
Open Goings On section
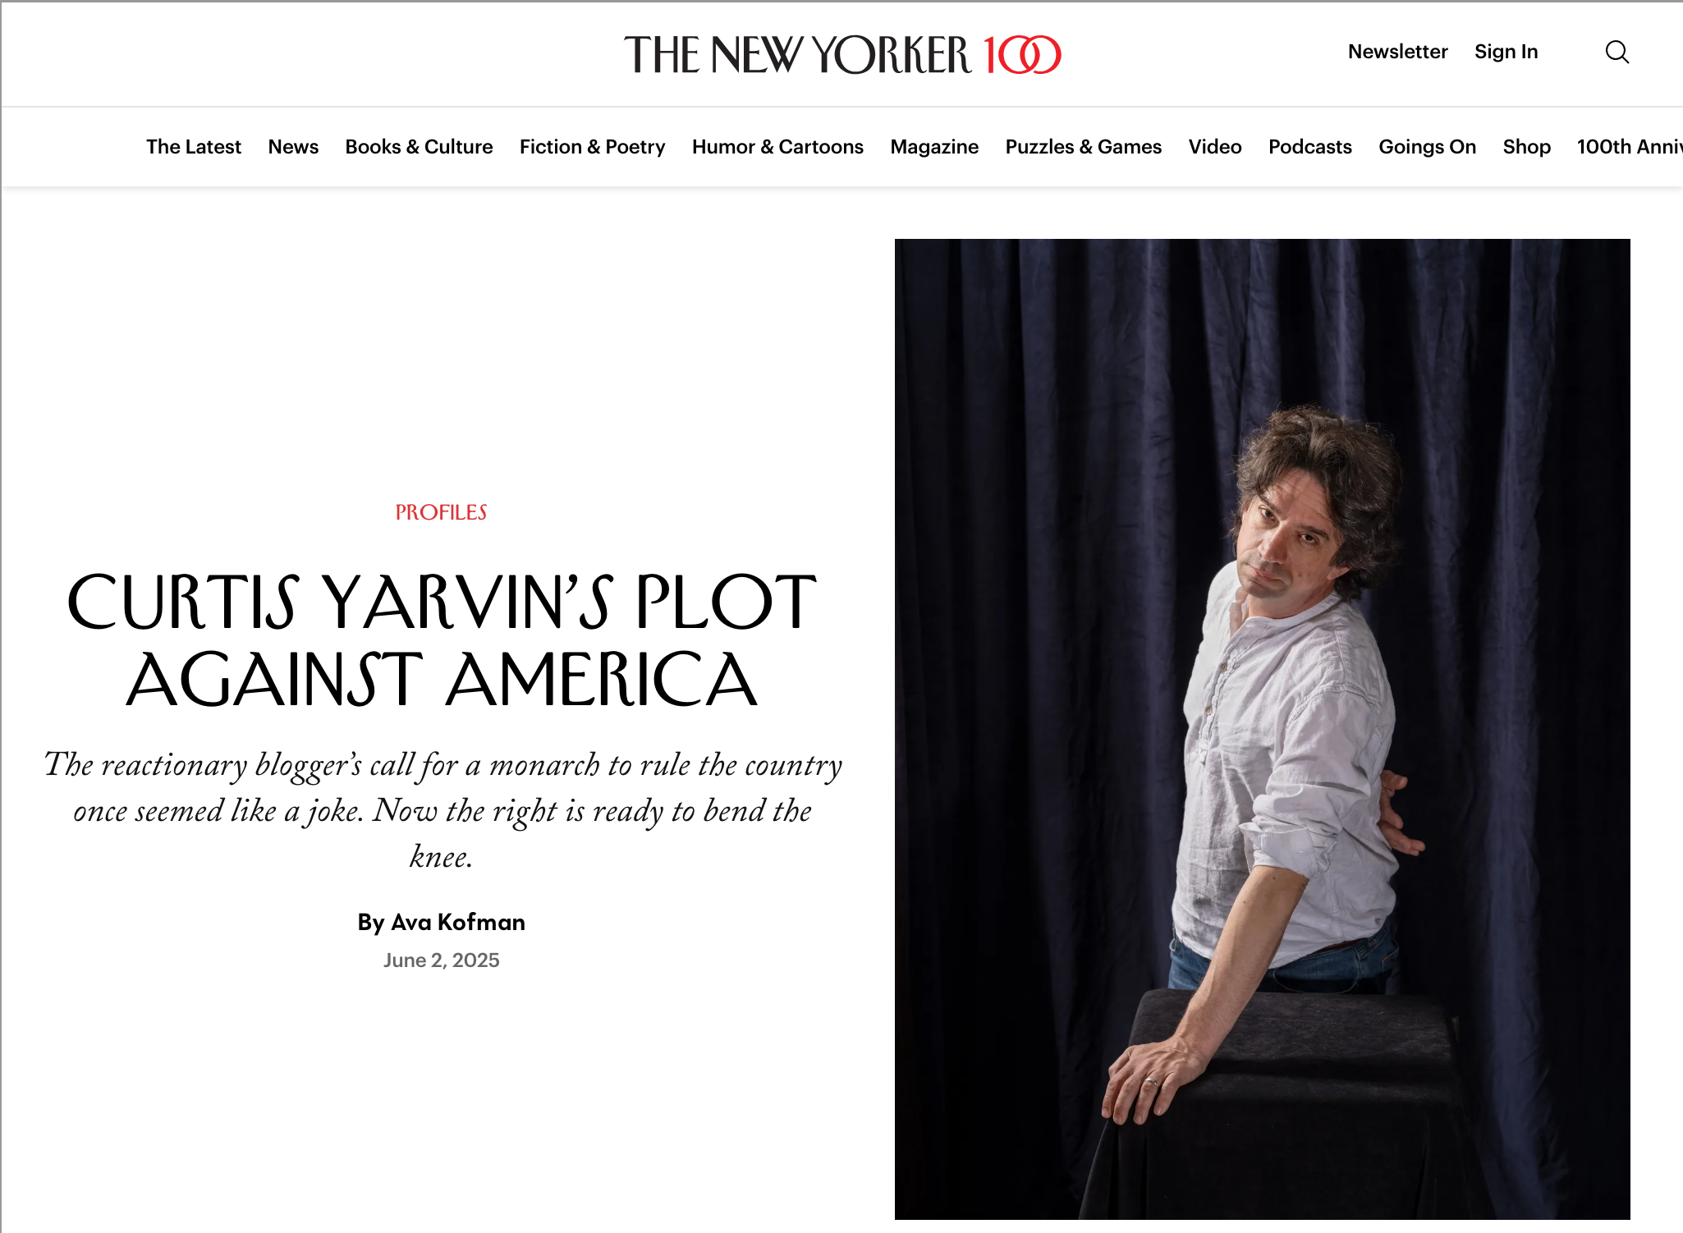(1427, 147)
